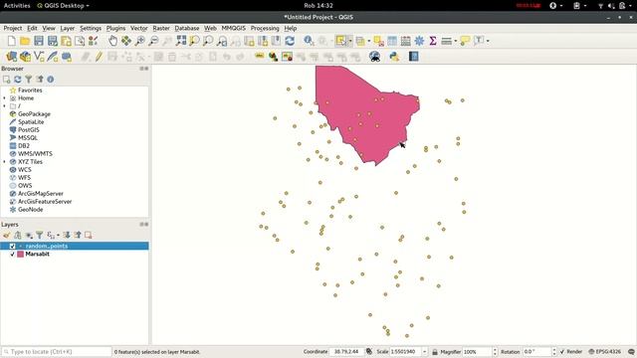Select WMS/WMTS in the Browser tree

click(x=35, y=154)
